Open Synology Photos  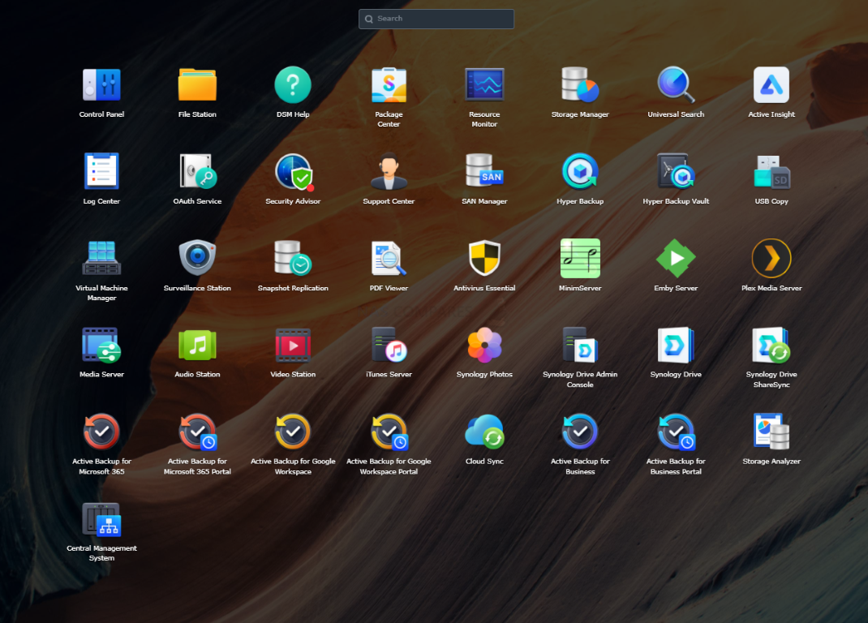(x=484, y=345)
